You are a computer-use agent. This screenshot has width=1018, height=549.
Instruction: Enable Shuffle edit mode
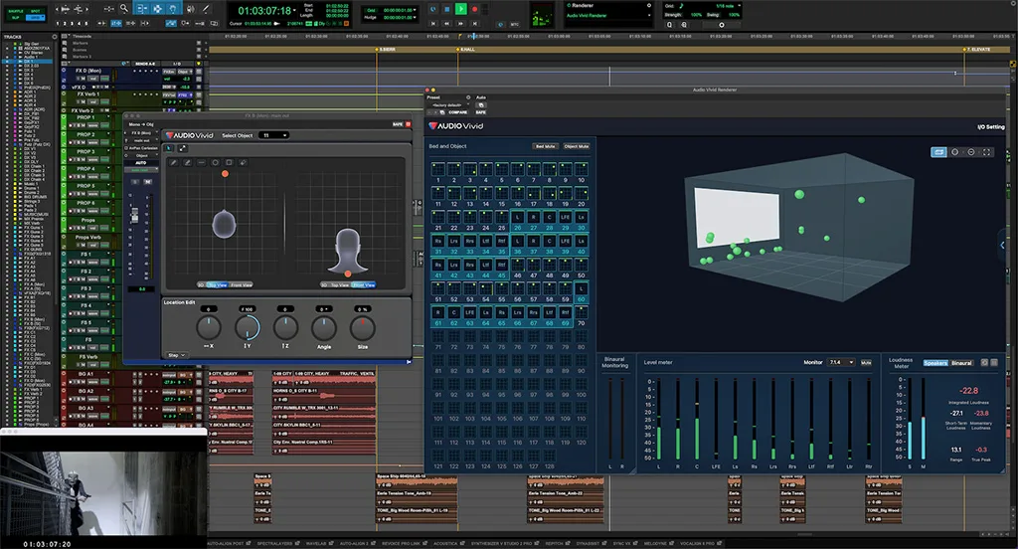click(16, 11)
